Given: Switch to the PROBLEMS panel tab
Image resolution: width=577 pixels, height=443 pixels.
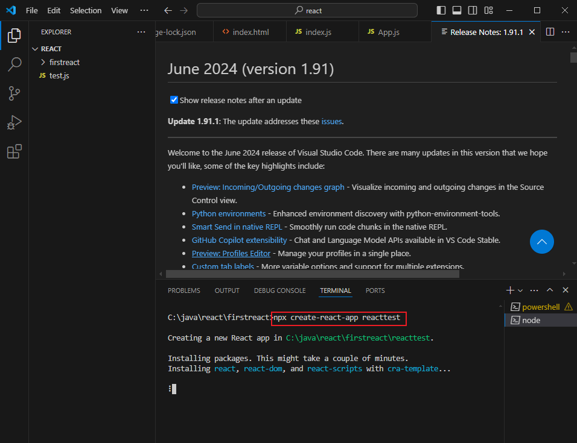Looking at the screenshot, I should click(184, 290).
